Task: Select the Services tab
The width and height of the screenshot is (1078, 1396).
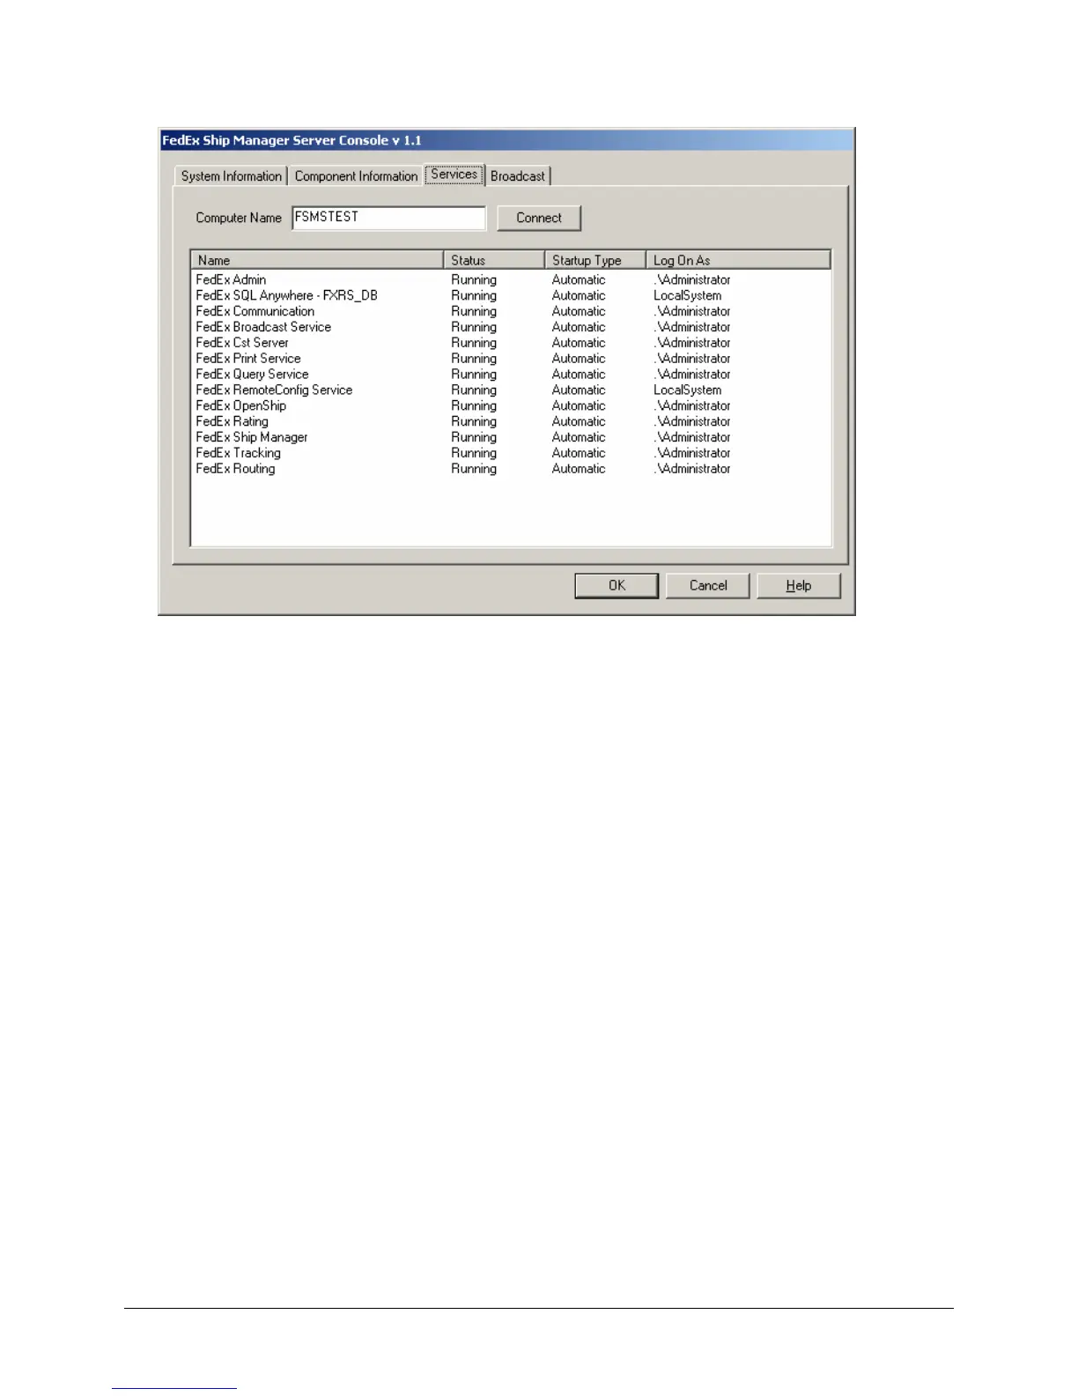Action: [x=454, y=174]
